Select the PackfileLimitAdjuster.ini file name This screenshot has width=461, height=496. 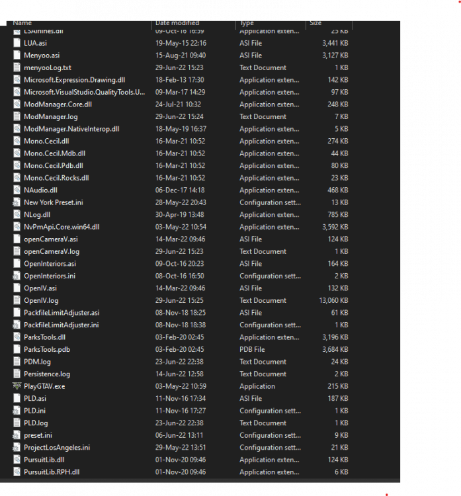click(x=62, y=325)
